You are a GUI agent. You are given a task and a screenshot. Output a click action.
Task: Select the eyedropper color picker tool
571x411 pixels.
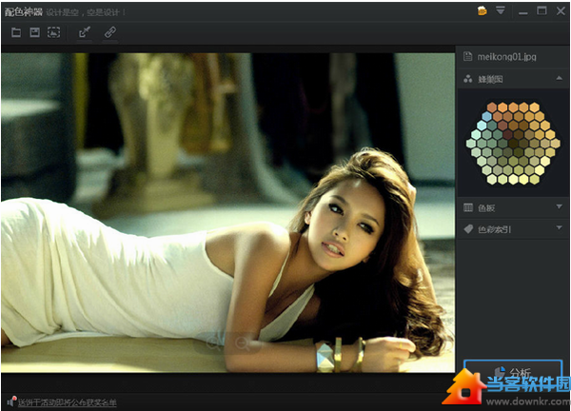click(x=84, y=32)
